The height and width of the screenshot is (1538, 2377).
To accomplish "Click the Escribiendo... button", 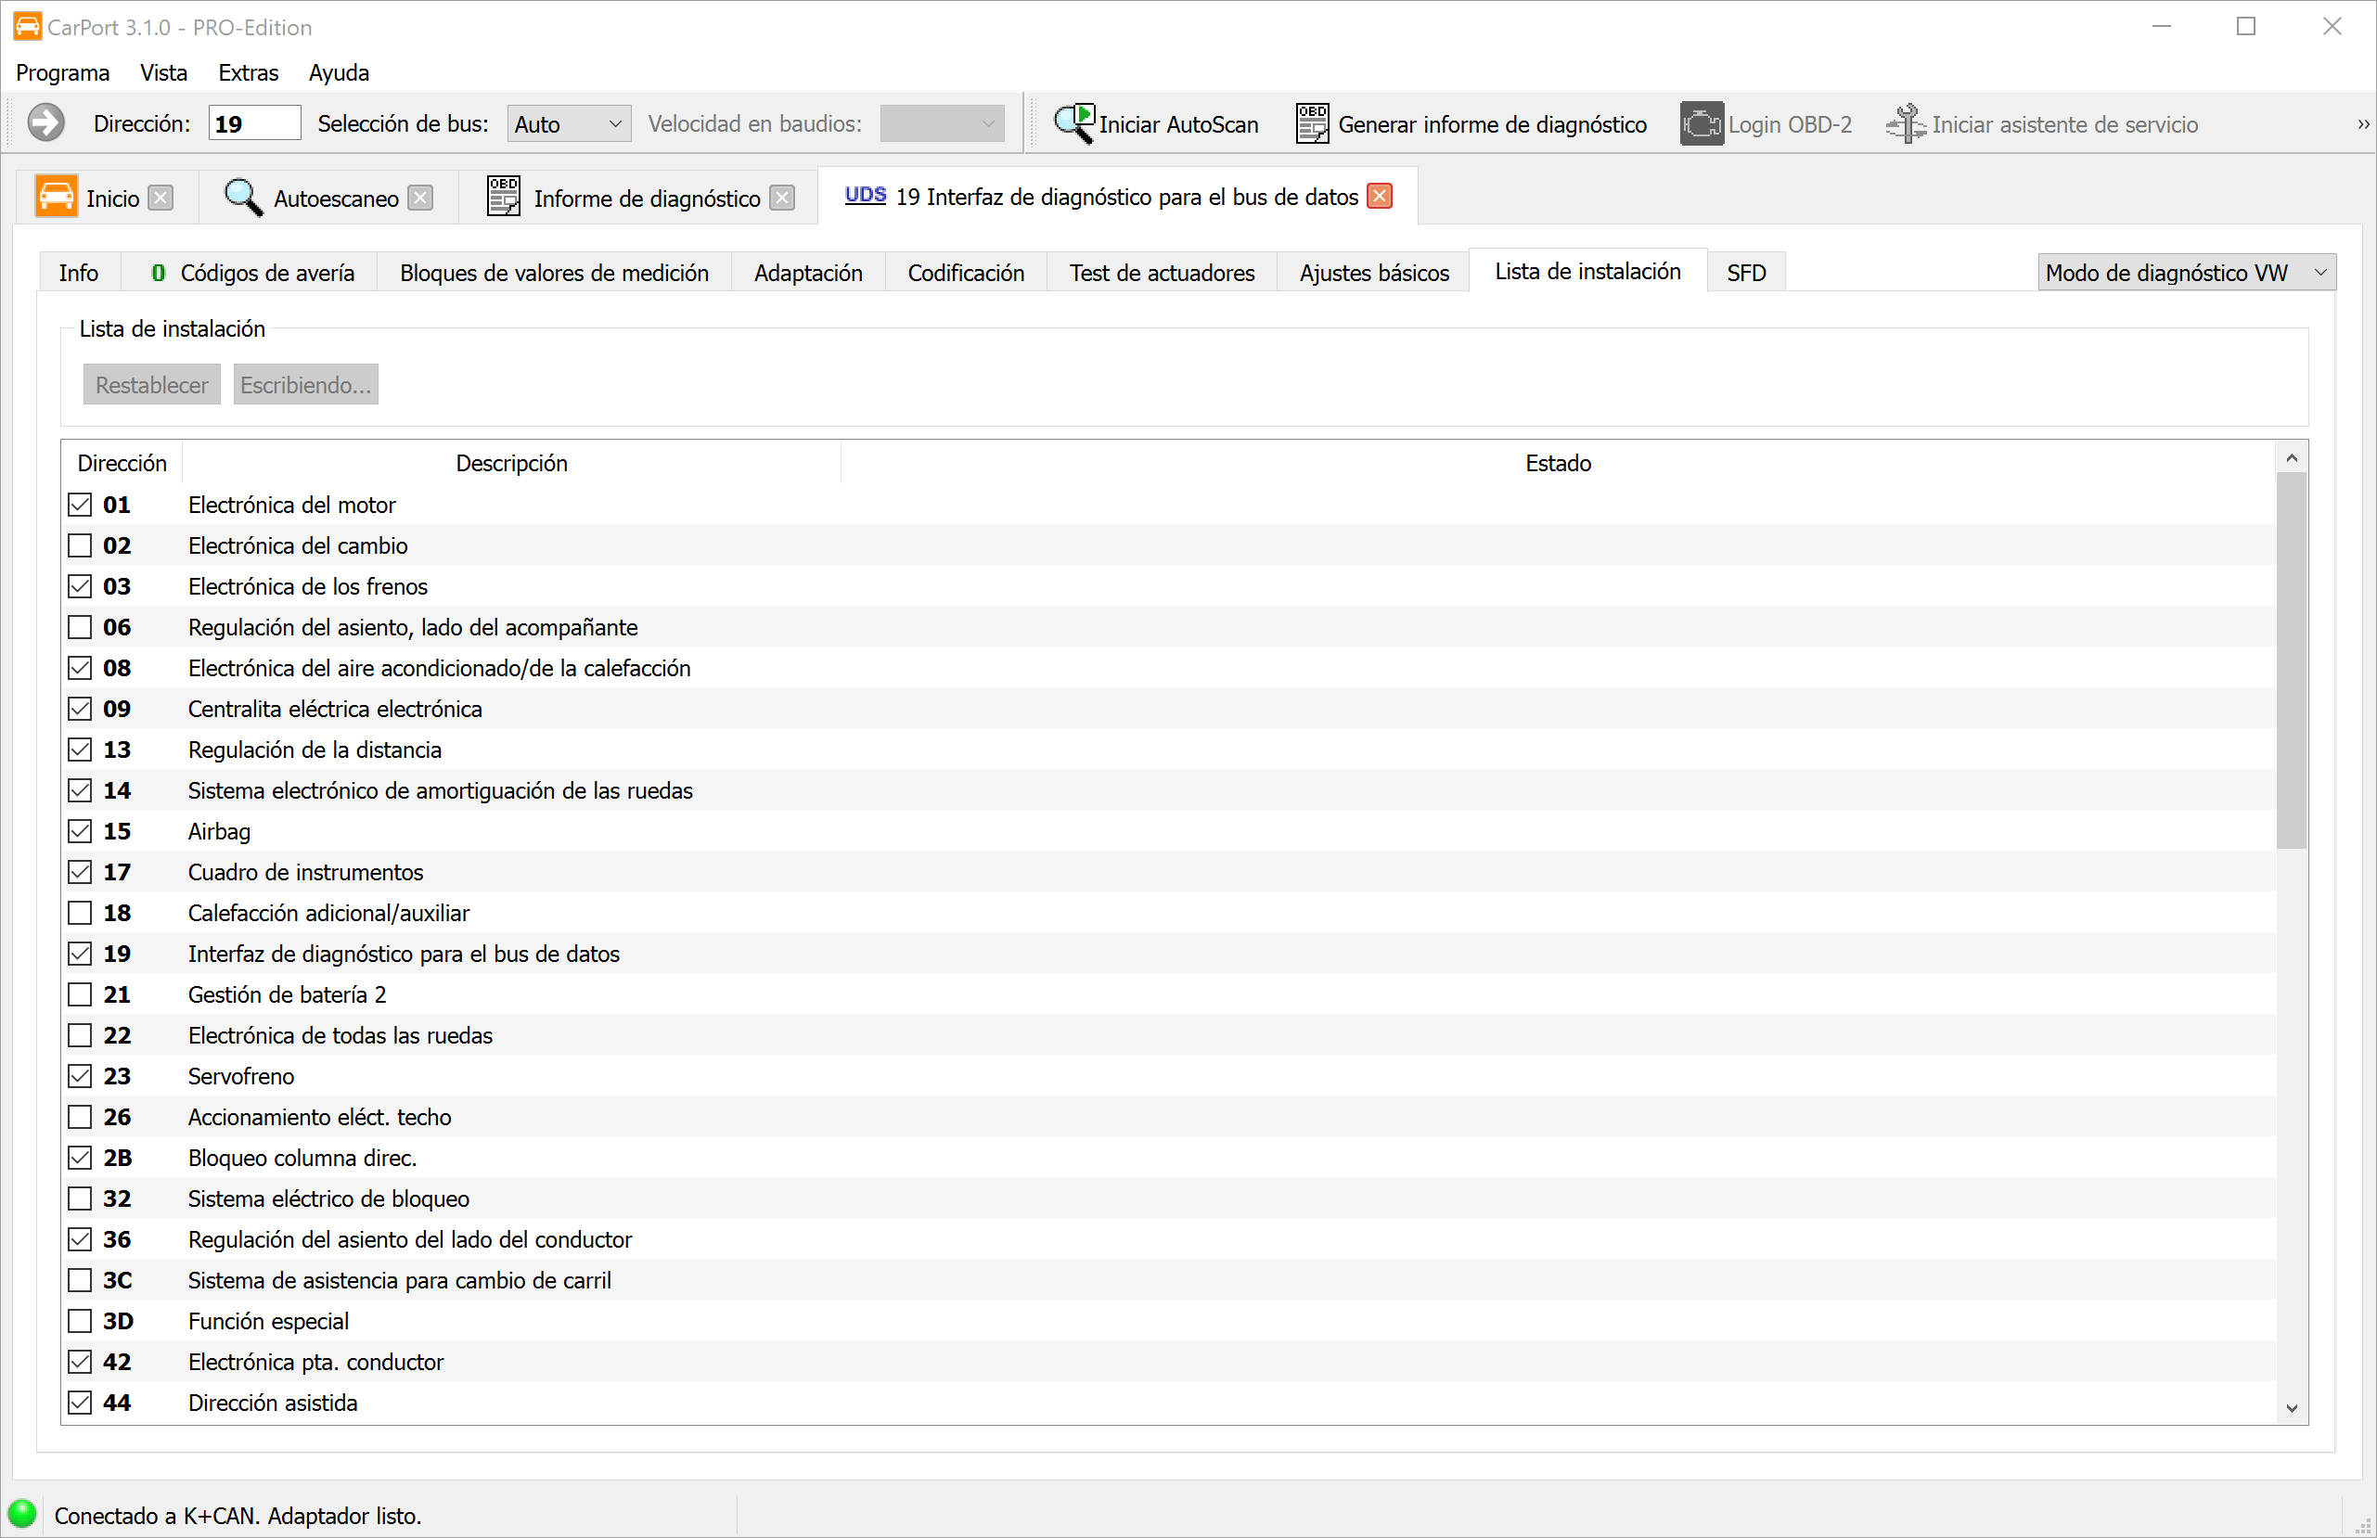I will (305, 384).
